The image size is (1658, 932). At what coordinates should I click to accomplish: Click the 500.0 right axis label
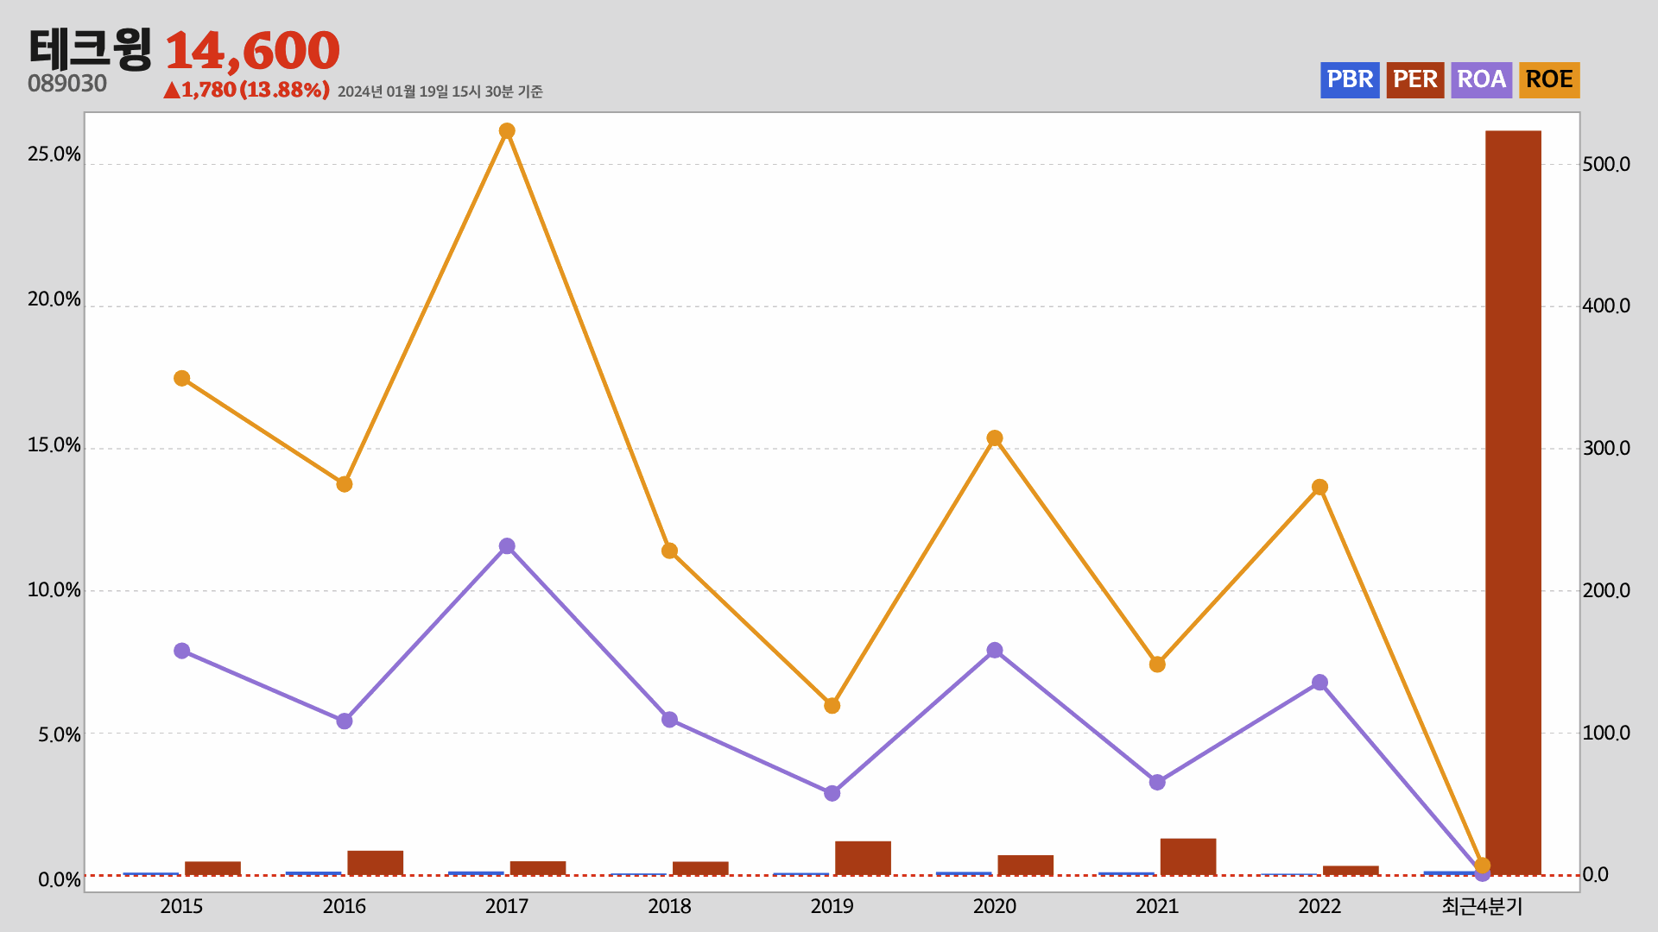pyautogui.click(x=1606, y=164)
